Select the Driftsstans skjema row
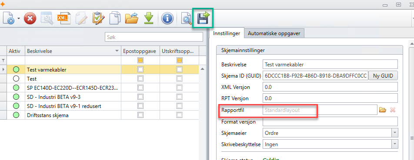The image size is (414, 160). tap(103, 115)
